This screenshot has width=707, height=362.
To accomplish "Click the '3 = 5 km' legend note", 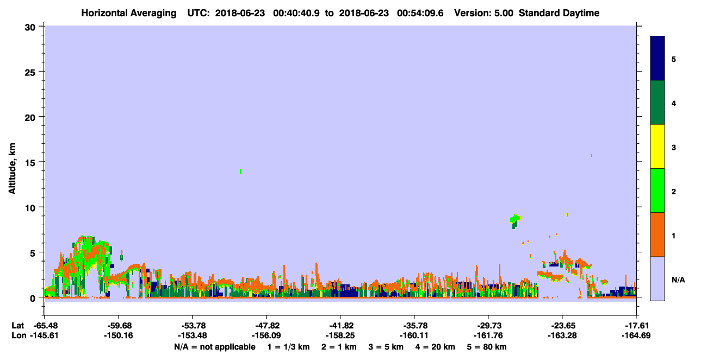I will click(386, 347).
